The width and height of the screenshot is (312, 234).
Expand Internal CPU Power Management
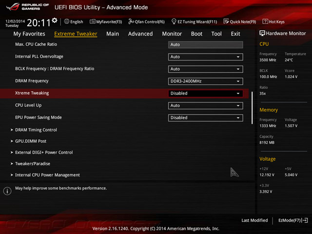(x=47, y=175)
